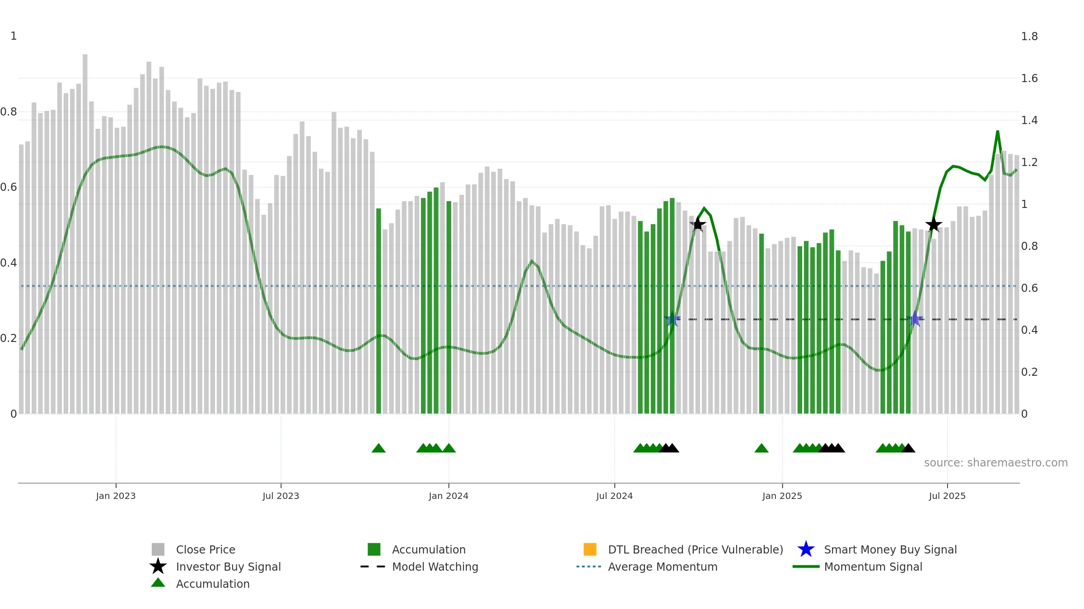Click the first accumulation triangle in late 2023

click(x=378, y=448)
